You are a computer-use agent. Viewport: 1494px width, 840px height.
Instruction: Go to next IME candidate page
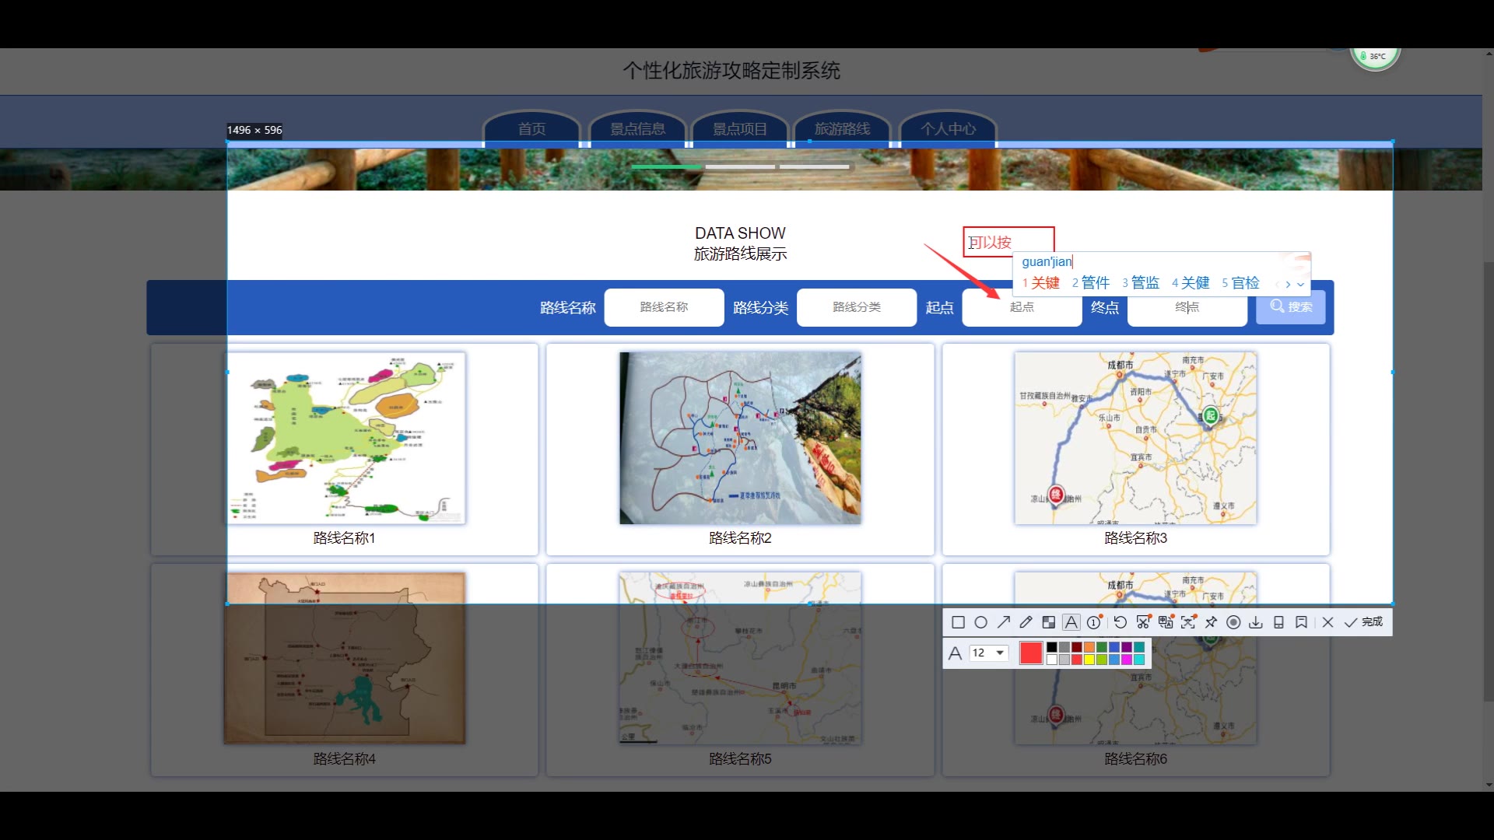point(1289,284)
